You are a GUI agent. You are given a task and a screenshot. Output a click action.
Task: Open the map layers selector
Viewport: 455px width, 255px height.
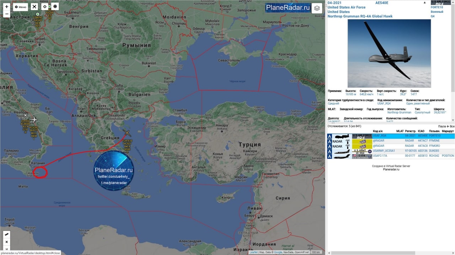[x=317, y=8]
